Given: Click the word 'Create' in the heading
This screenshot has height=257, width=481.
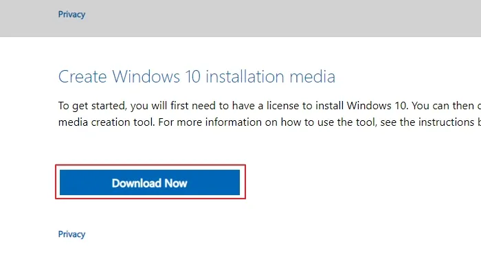Looking at the screenshot, I should point(82,76).
